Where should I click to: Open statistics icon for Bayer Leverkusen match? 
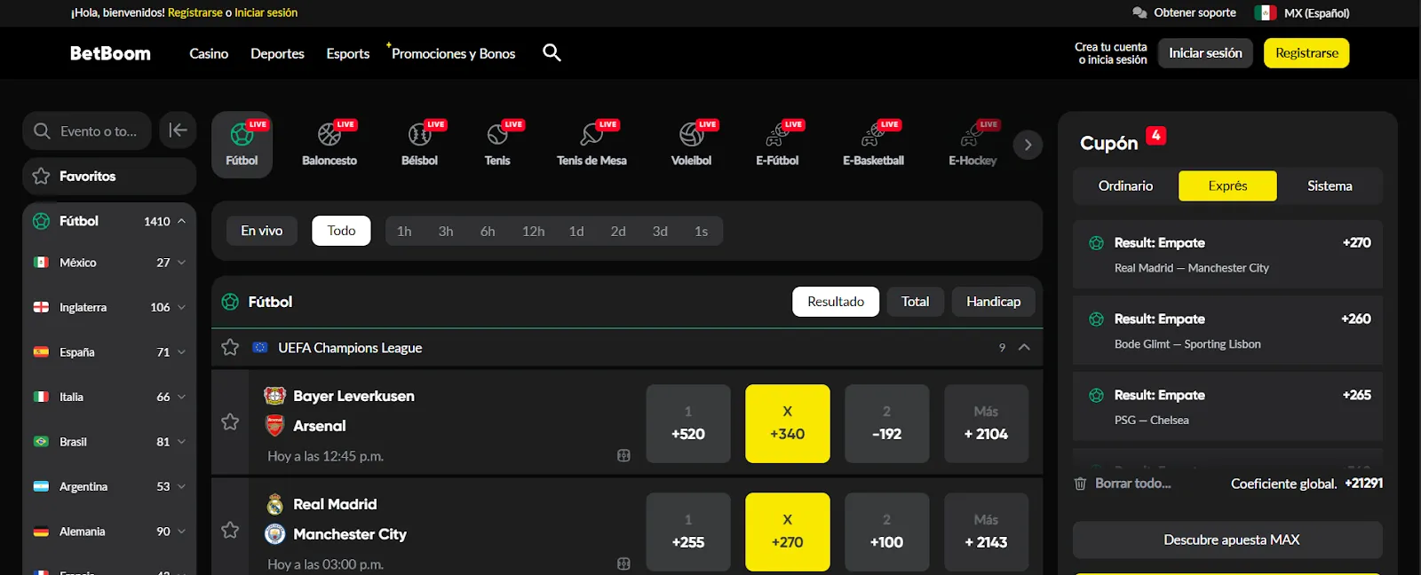coord(623,455)
